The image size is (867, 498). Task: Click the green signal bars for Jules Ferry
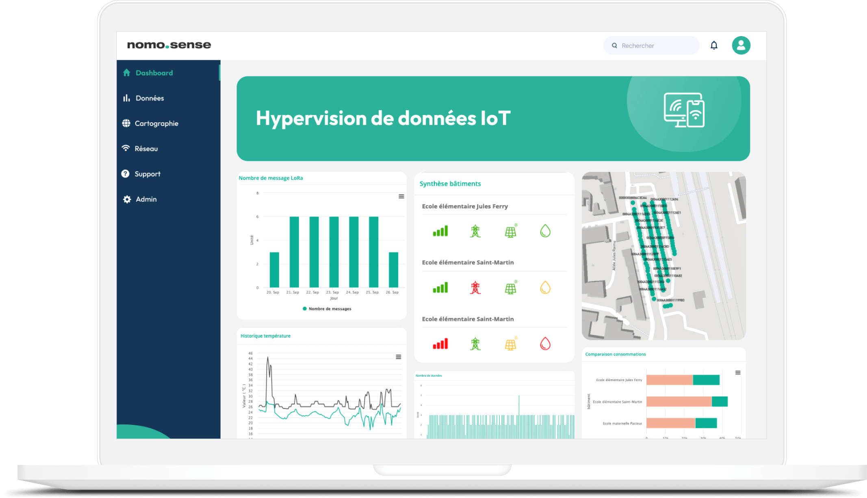[440, 231]
